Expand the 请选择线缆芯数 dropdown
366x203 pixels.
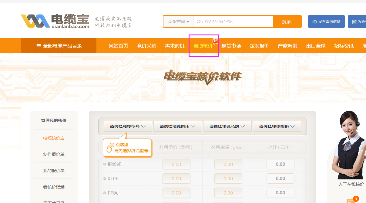227,126
